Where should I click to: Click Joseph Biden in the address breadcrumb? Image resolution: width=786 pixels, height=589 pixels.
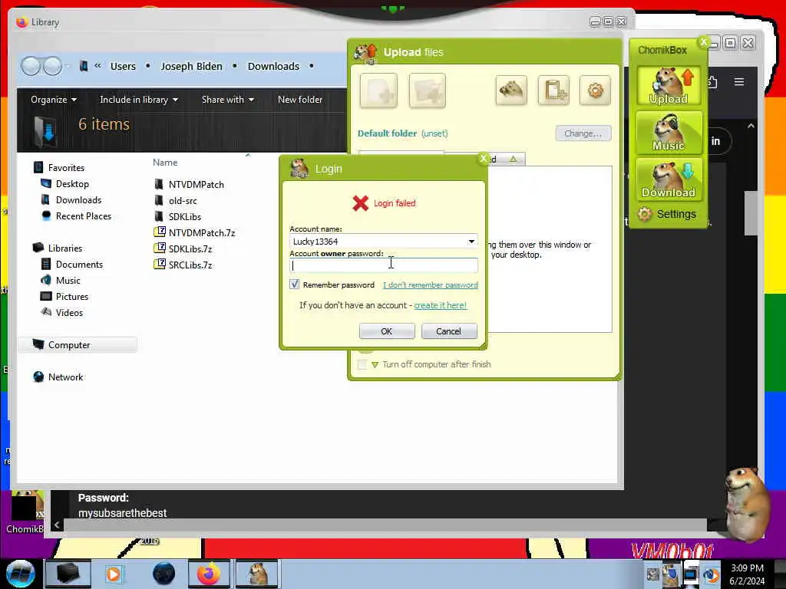191,66
